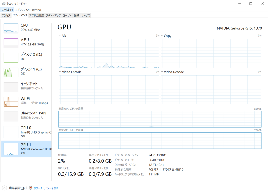Click the Video Encode graph area
Viewport: 268px width, 194px height.
(109, 90)
